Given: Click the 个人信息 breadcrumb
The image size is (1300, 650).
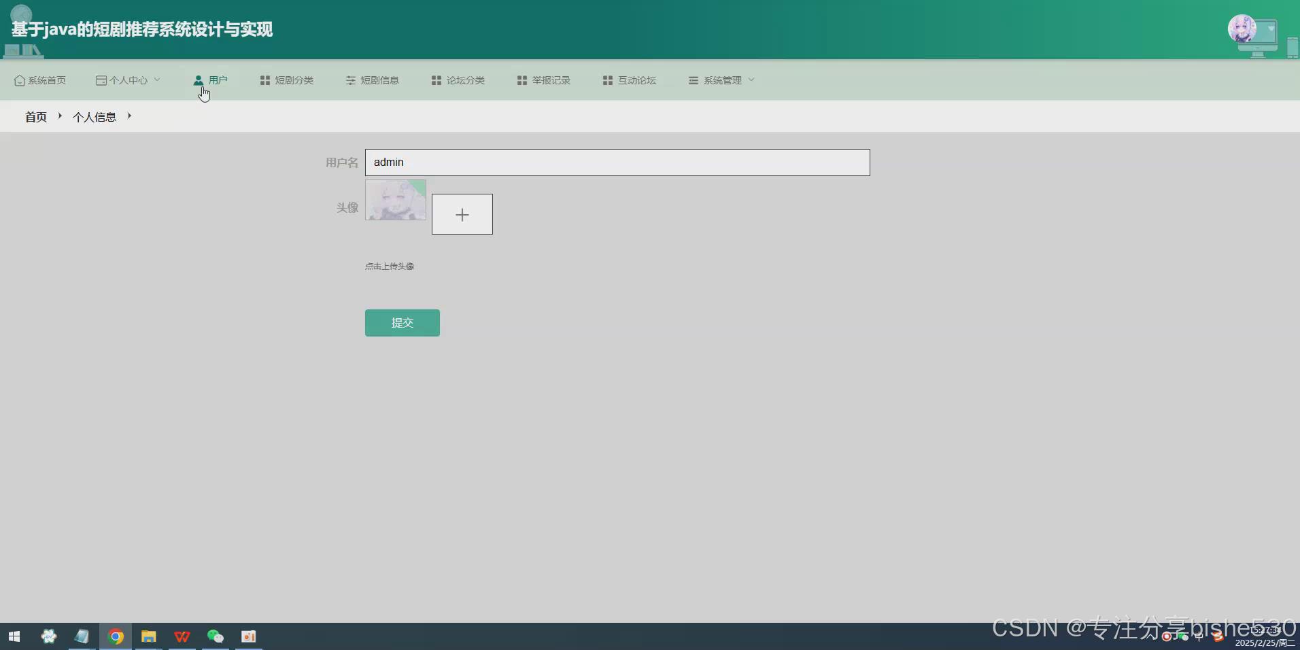Looking at the screenshot, I should [x=95, y=117].
